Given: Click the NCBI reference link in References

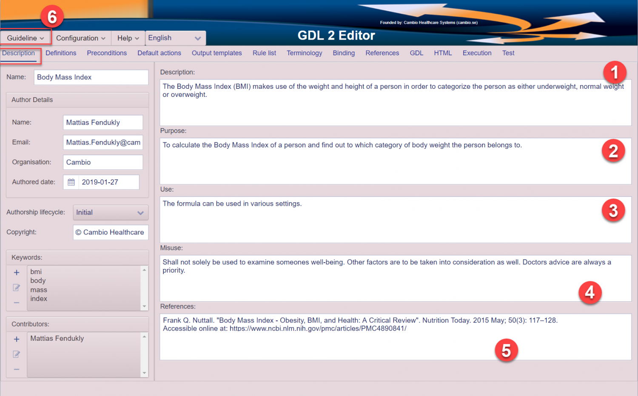Looking at the screenshot, I should 318,328.
